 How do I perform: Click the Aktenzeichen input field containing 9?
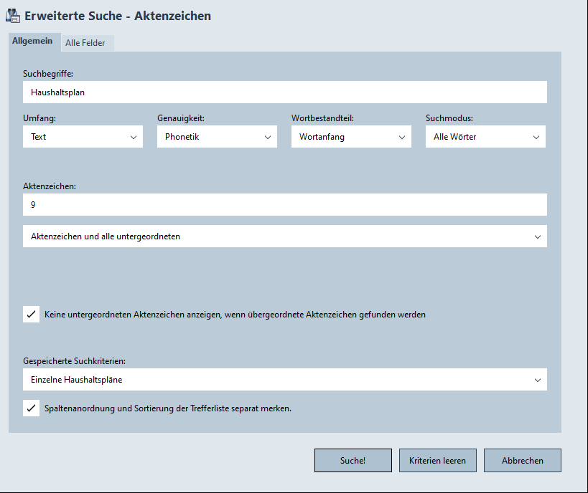(x=284, y=205)
